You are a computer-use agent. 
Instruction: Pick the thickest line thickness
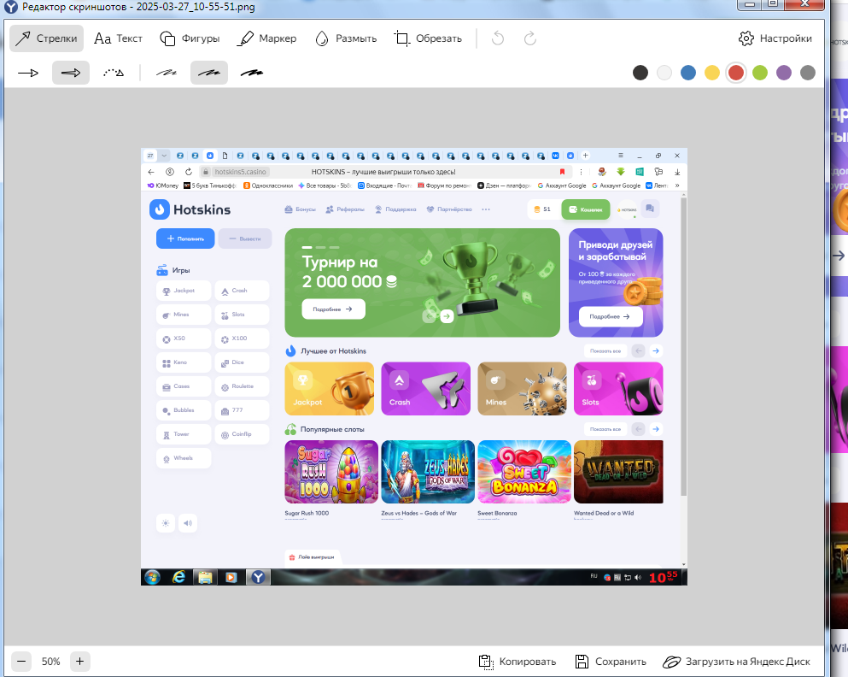click(252, 73)
